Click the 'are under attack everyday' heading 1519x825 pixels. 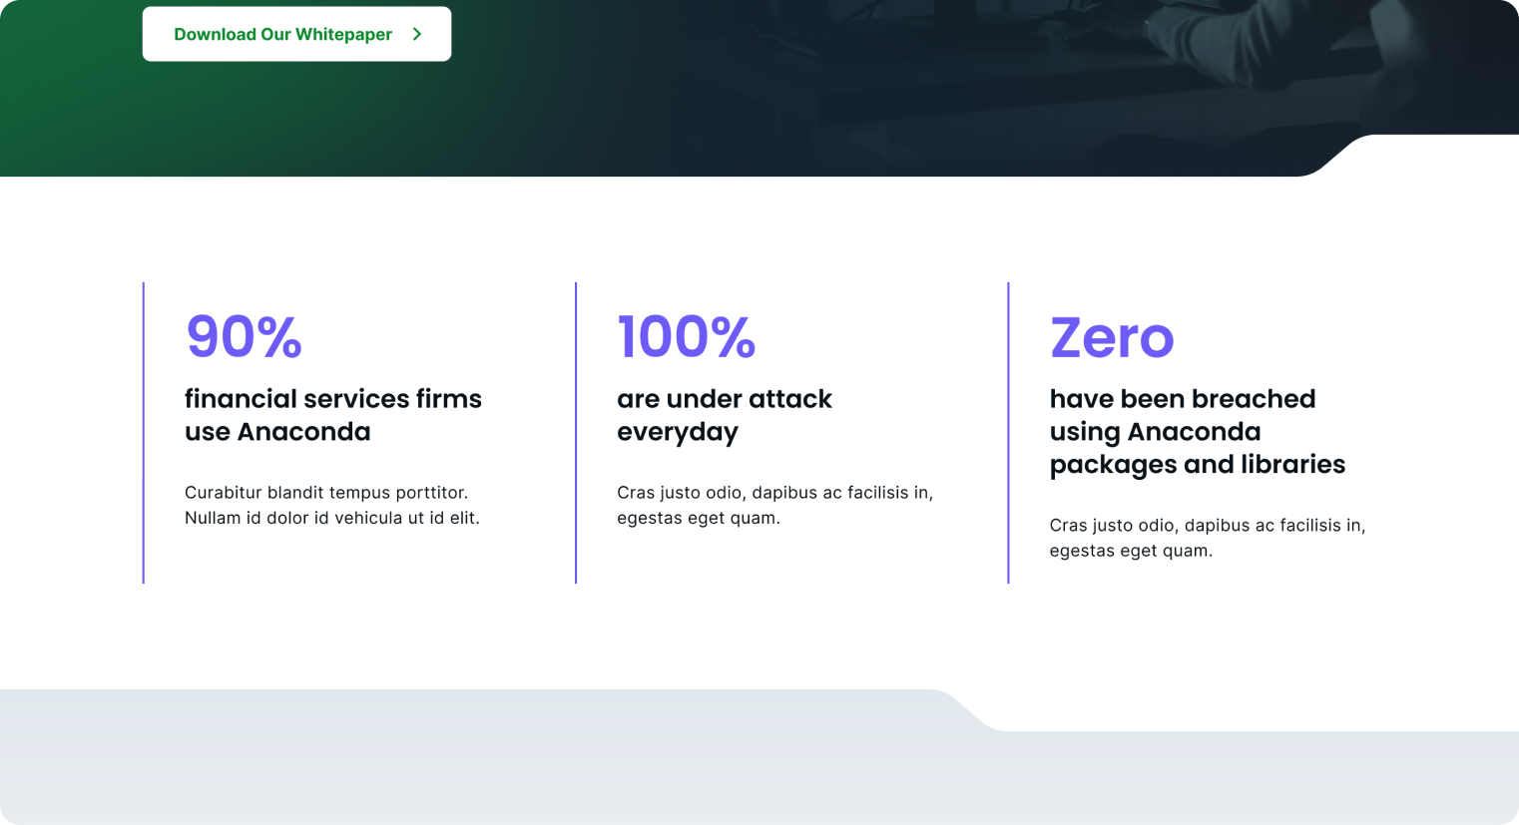pyautogui.click(x=725, y=415)
